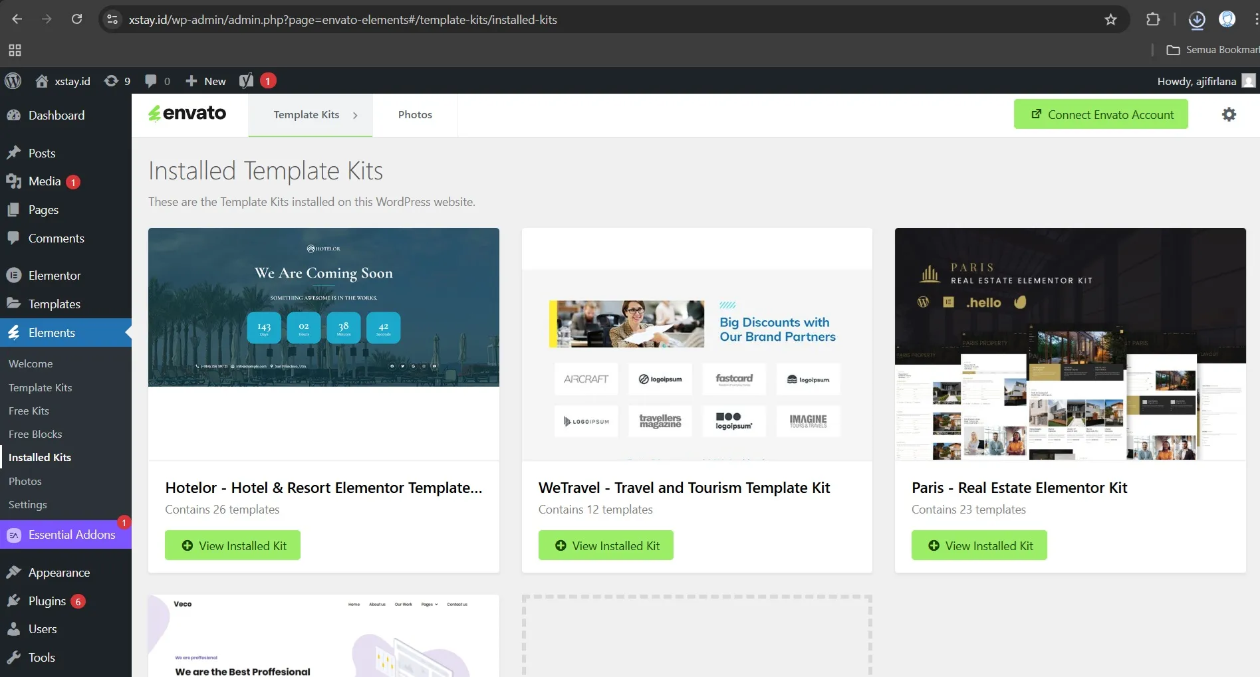View Installed Kit for WeTravel
Viewport: 1260px width, 677px height.
tap(606, 545)
